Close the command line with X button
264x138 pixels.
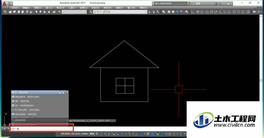[5, 129]
